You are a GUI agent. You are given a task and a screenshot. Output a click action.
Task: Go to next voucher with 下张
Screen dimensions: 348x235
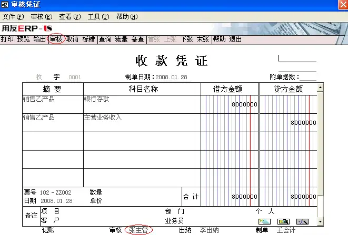[187, 39]
